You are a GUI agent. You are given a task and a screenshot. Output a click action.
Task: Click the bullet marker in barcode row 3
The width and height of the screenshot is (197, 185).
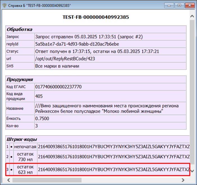click(x=12, y=170)
